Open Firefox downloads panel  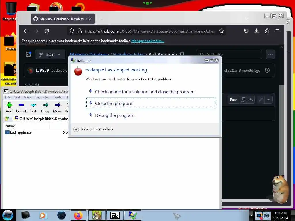[x=256, y=31]
